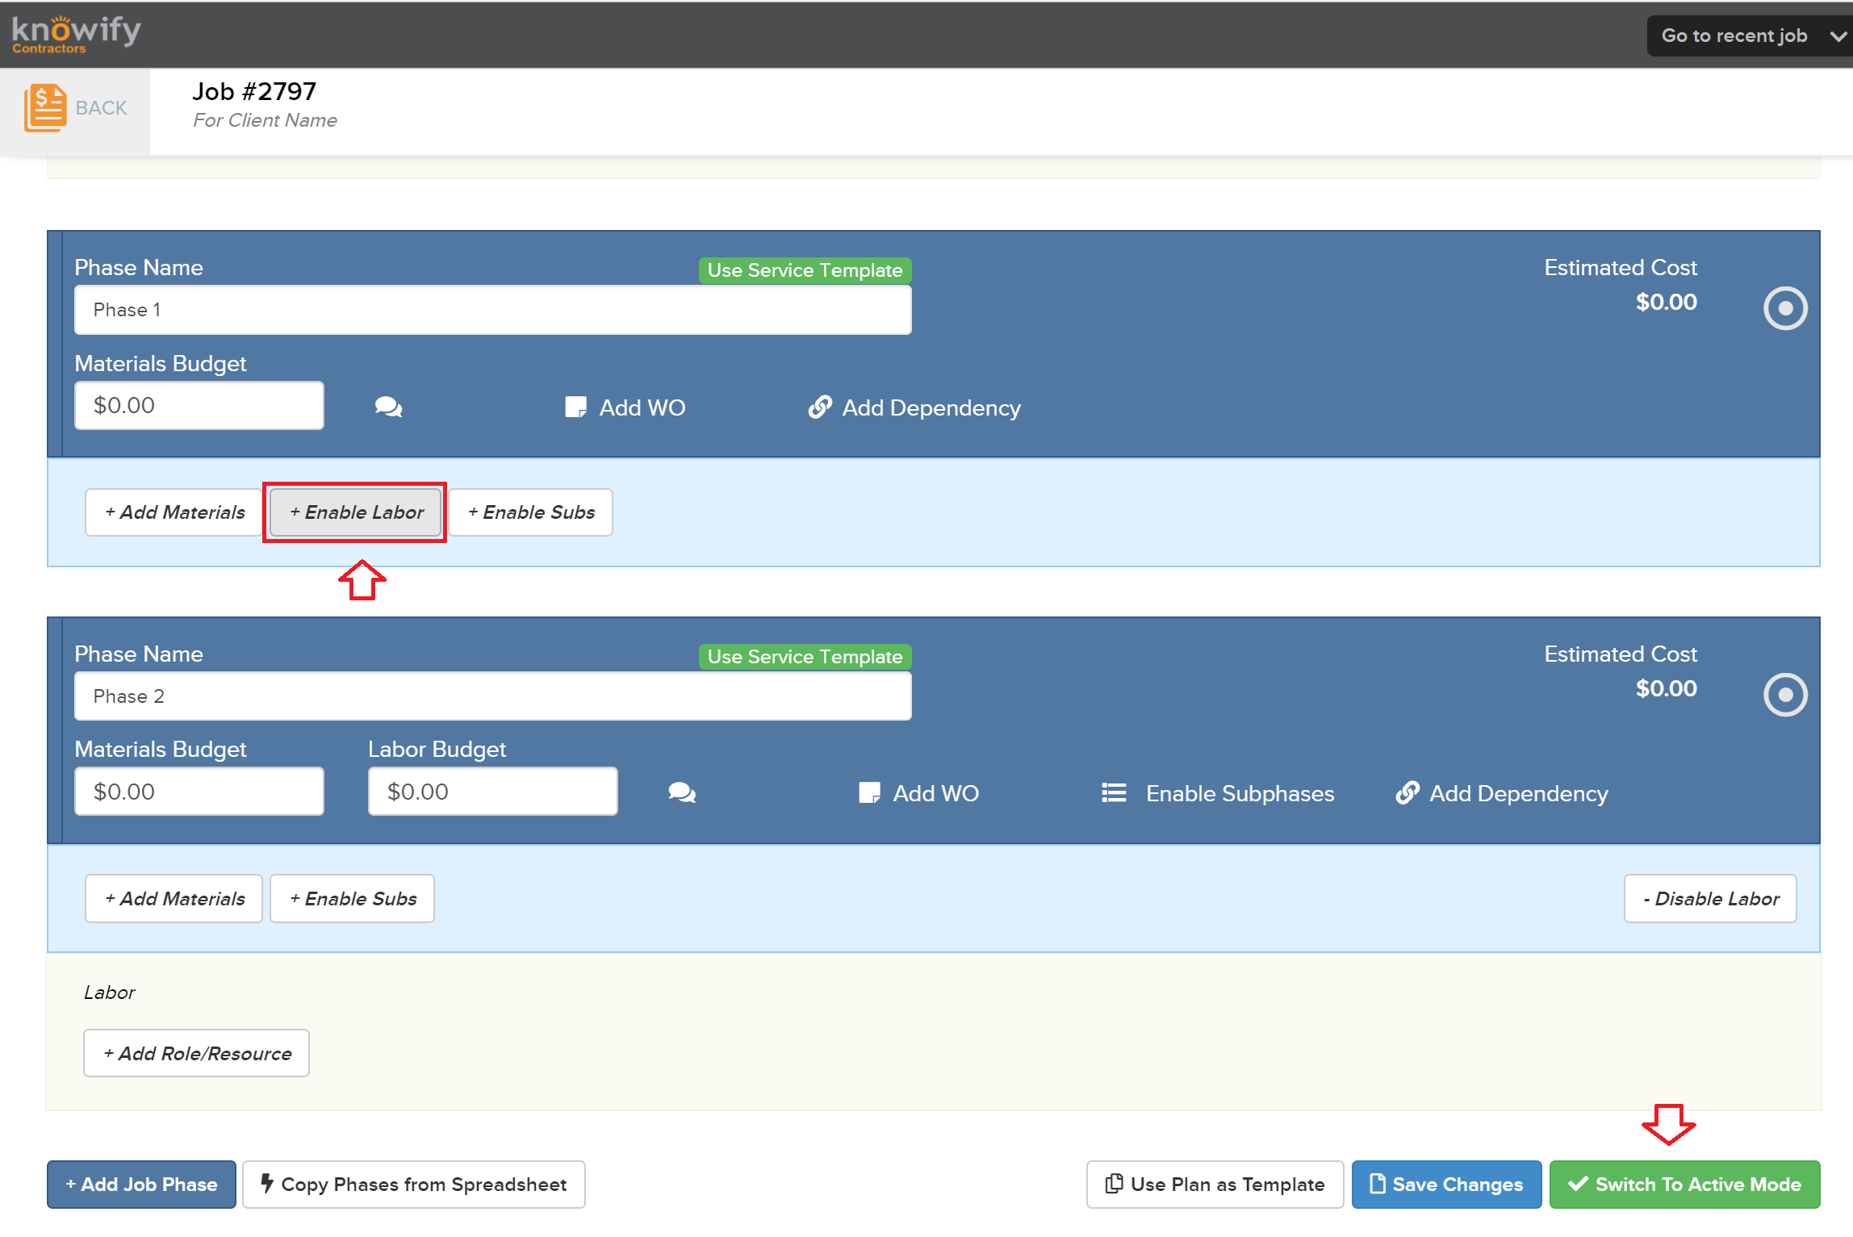
Task: Use Service Template for Phase 2
Action: pos(805,657)
